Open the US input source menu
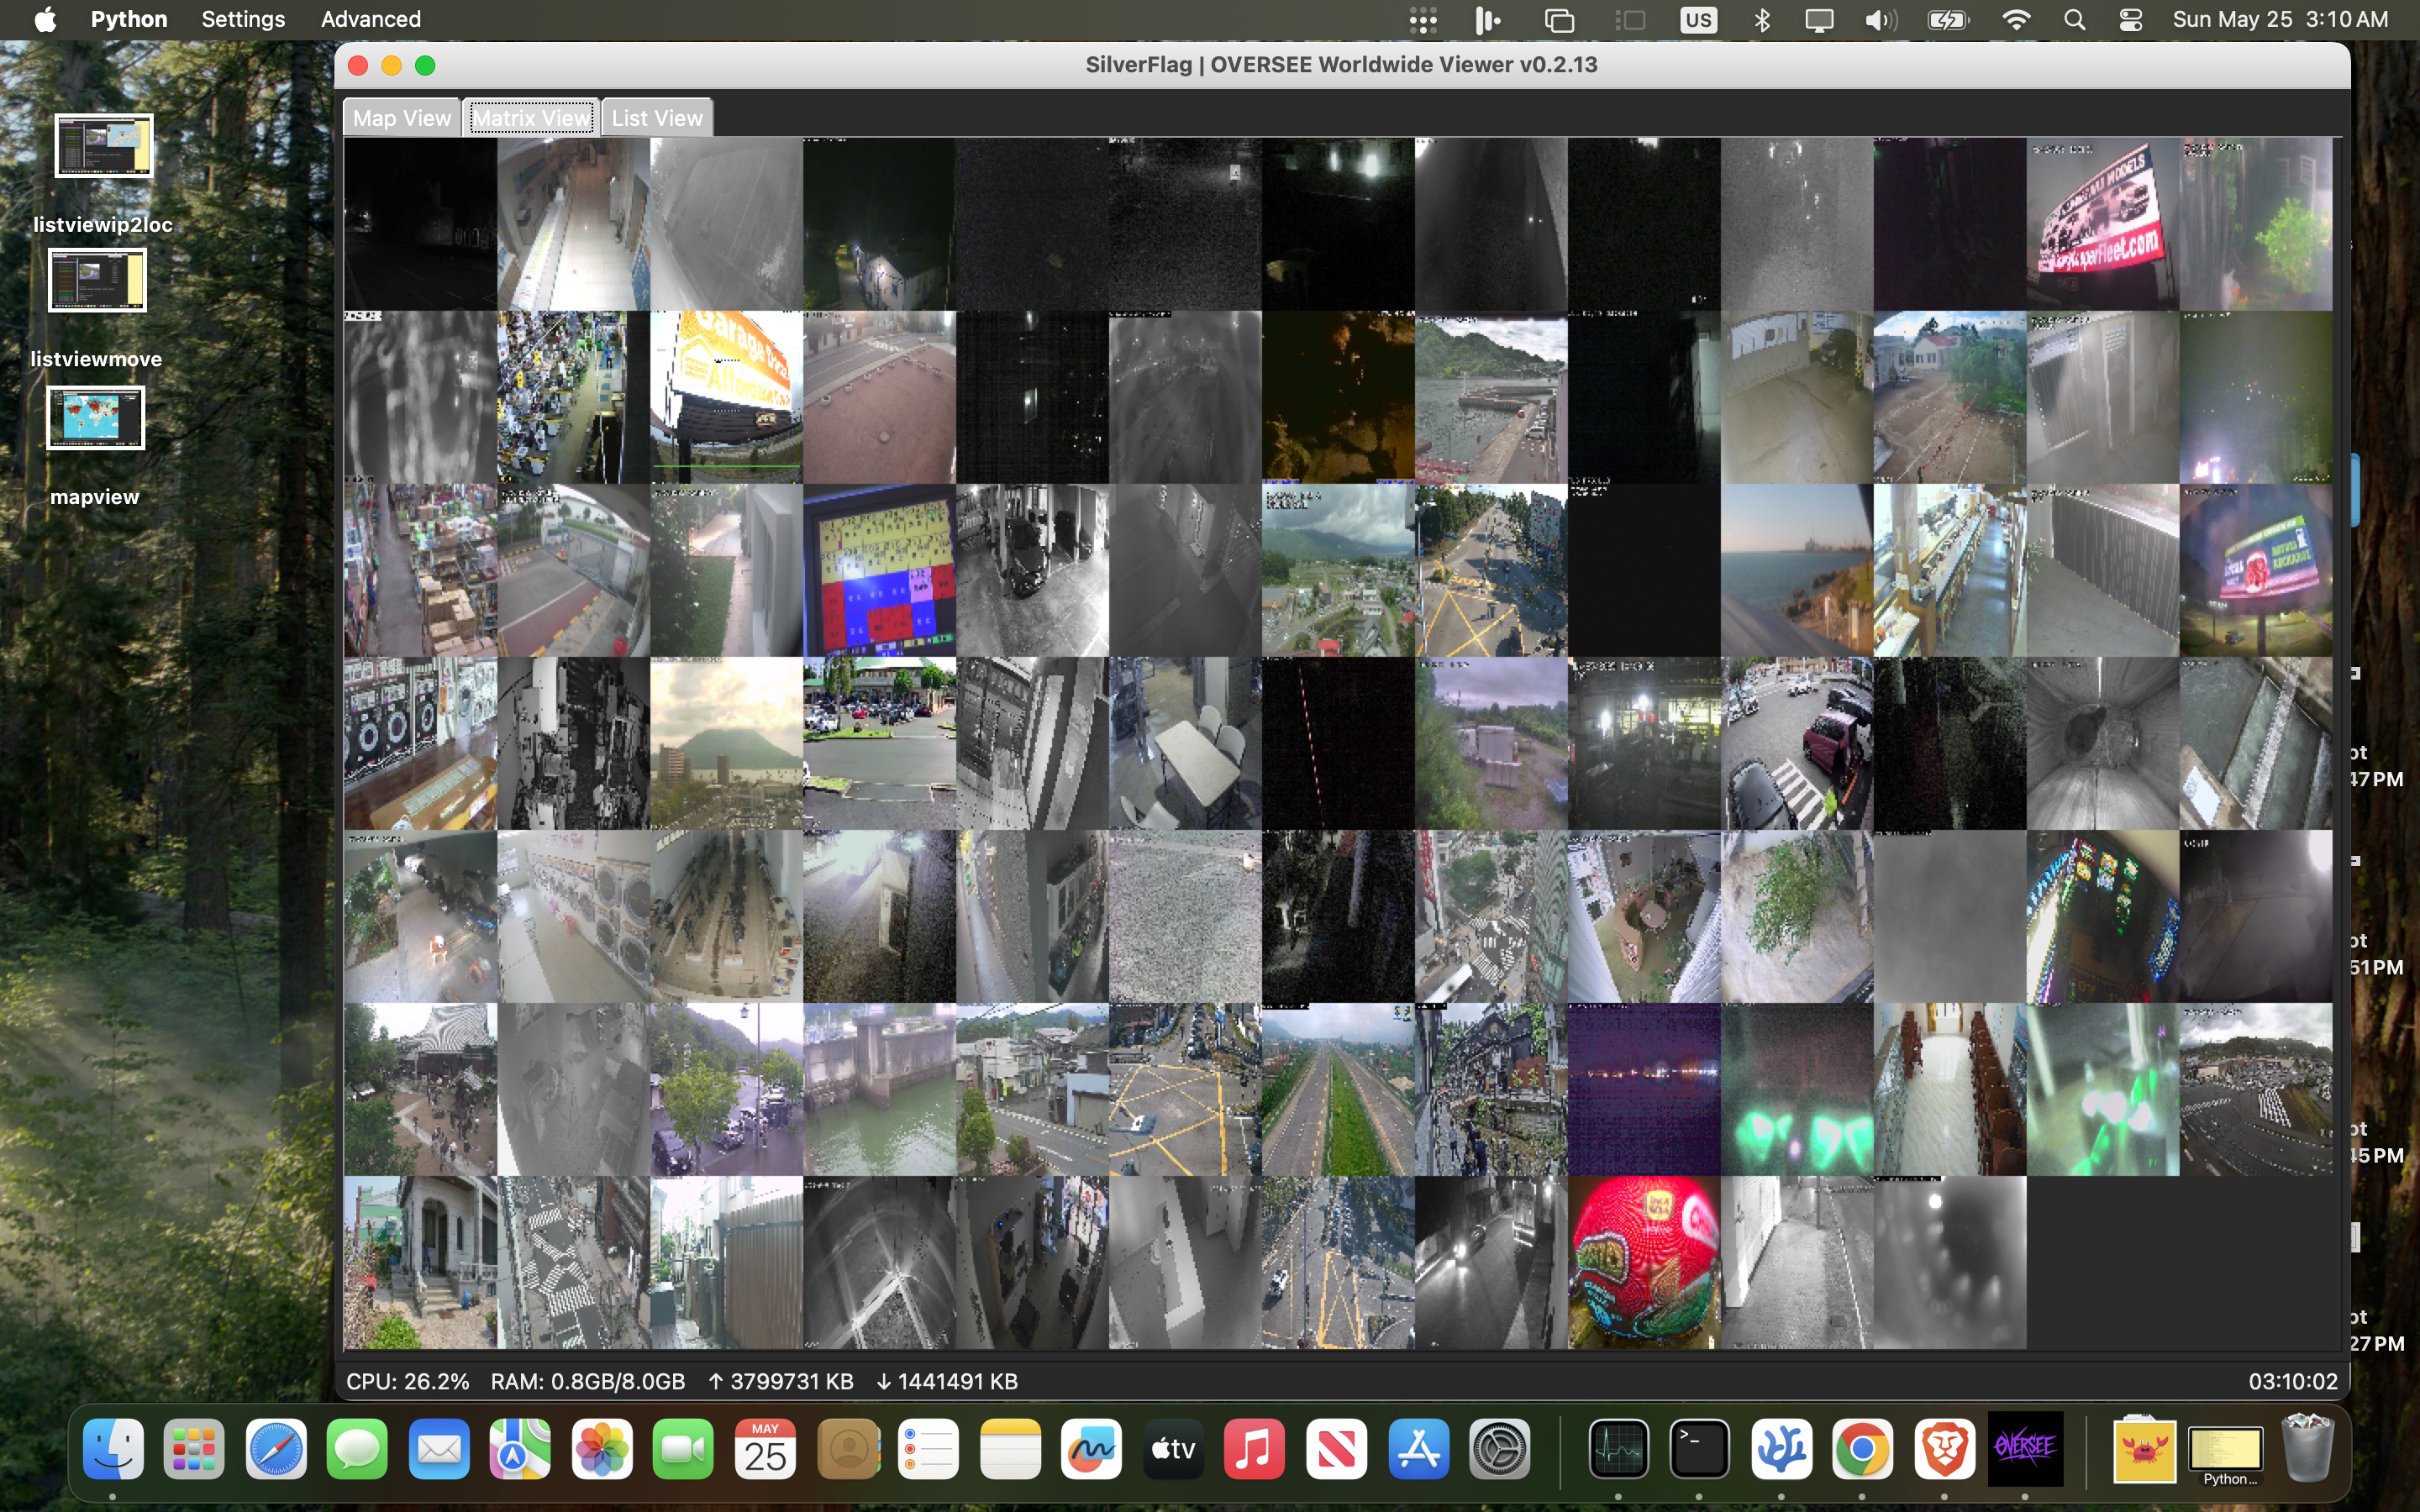This screenshot has height=1512, width=2420. pos(1698,20)
